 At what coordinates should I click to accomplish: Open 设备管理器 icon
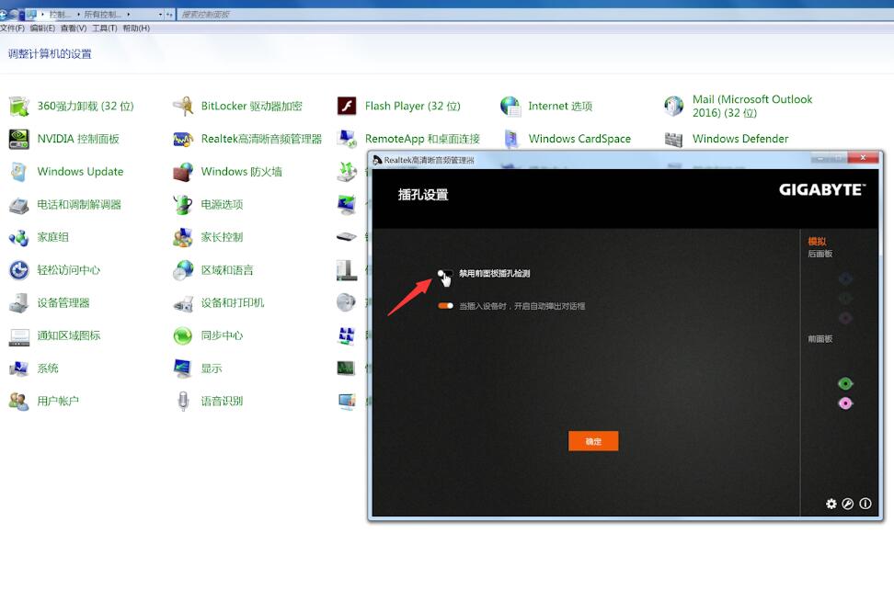(x=18, y=302)
